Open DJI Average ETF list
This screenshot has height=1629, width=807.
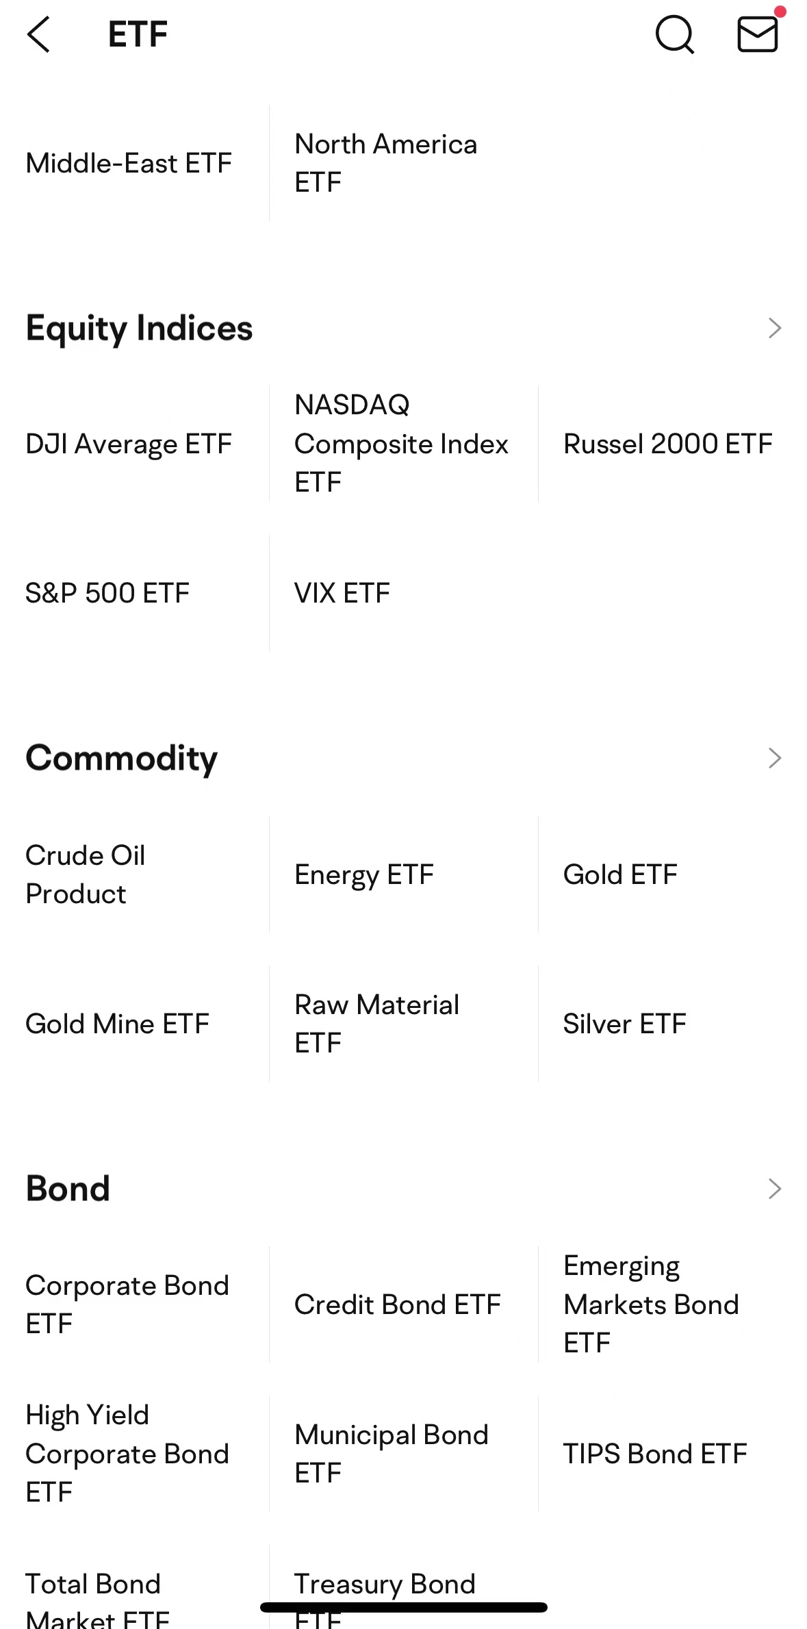[129, 444]
